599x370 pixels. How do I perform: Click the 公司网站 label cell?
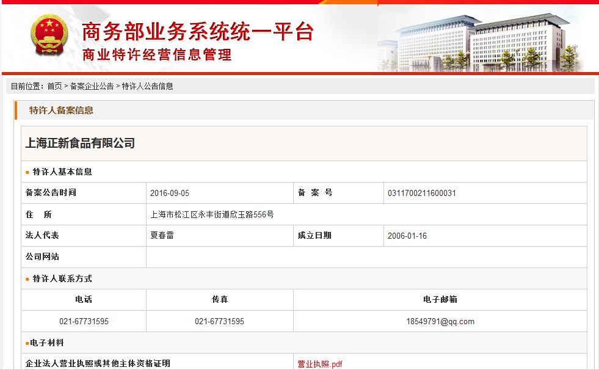point(84,257)
